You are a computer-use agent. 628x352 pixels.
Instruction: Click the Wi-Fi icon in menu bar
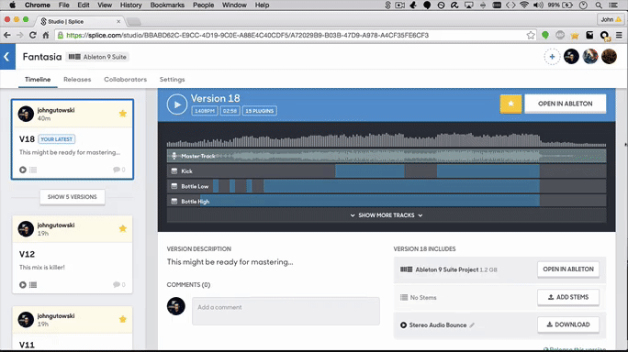point(524,5)
